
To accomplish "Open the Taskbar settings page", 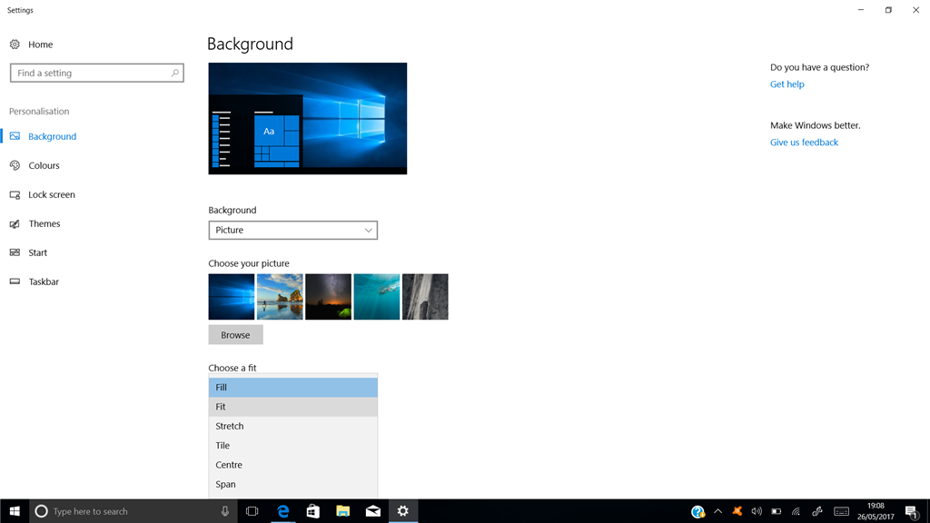I will (44, 281).
